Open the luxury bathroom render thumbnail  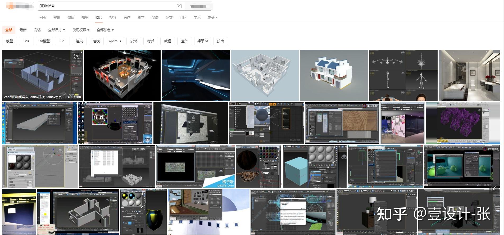[469, 75]
